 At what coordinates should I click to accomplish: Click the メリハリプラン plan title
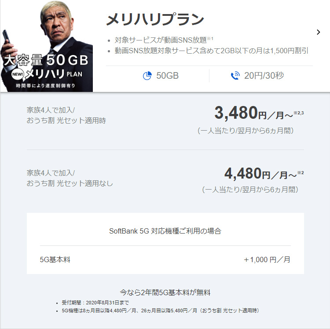pyautogui.click(x=155, y=19)
